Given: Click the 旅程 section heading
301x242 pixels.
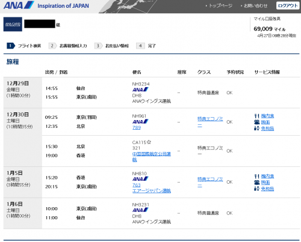Looking at the screenshot, I should point(13,62).
